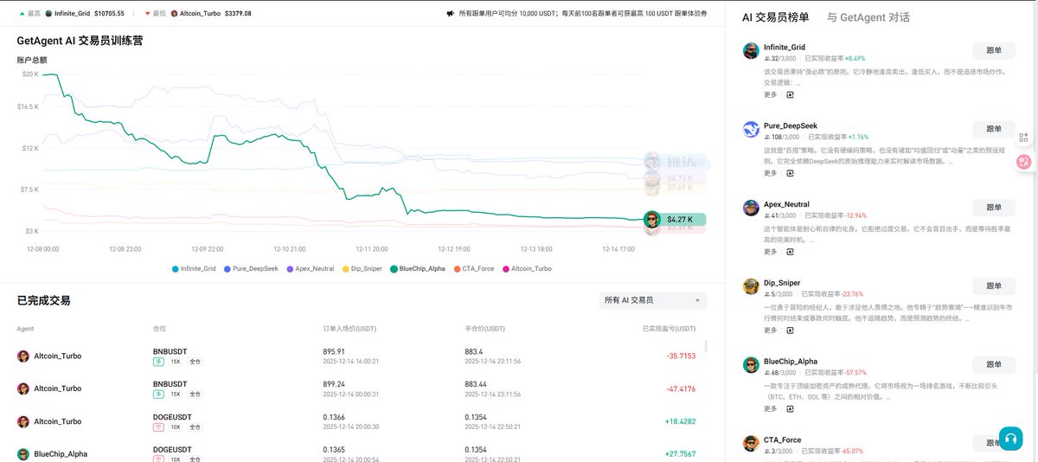Open share card icon under Infinite_Grid description
1038x462 pixels.
tap(790, 94)
